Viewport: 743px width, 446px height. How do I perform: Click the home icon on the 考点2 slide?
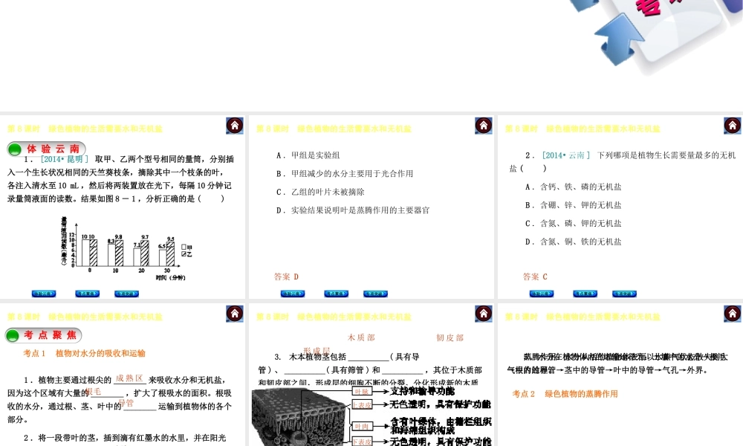(x=733, y=314)
